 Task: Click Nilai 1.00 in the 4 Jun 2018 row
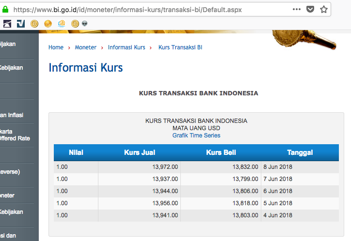62,215
